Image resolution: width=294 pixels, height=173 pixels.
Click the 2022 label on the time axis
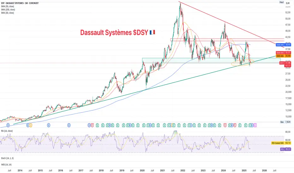coord(183,170)
